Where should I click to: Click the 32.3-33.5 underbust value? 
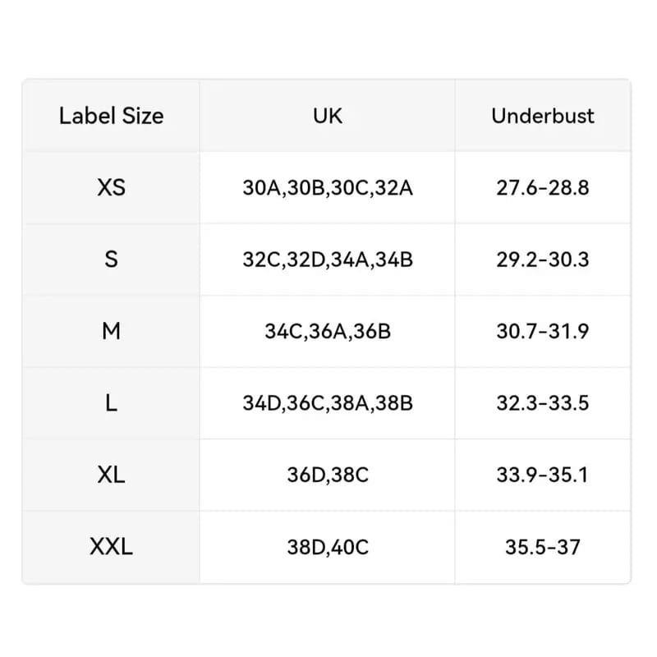click(x=542, y=403)
